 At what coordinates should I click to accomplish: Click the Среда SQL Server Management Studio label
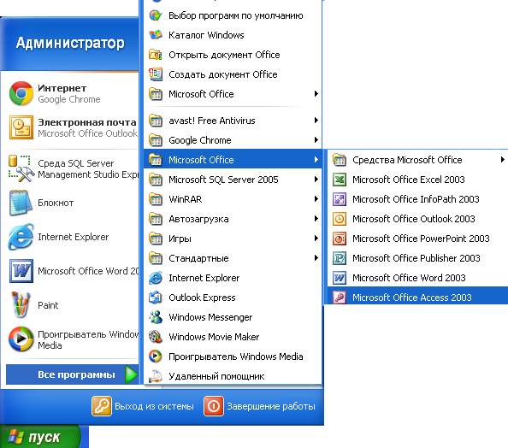pos(88,168)
